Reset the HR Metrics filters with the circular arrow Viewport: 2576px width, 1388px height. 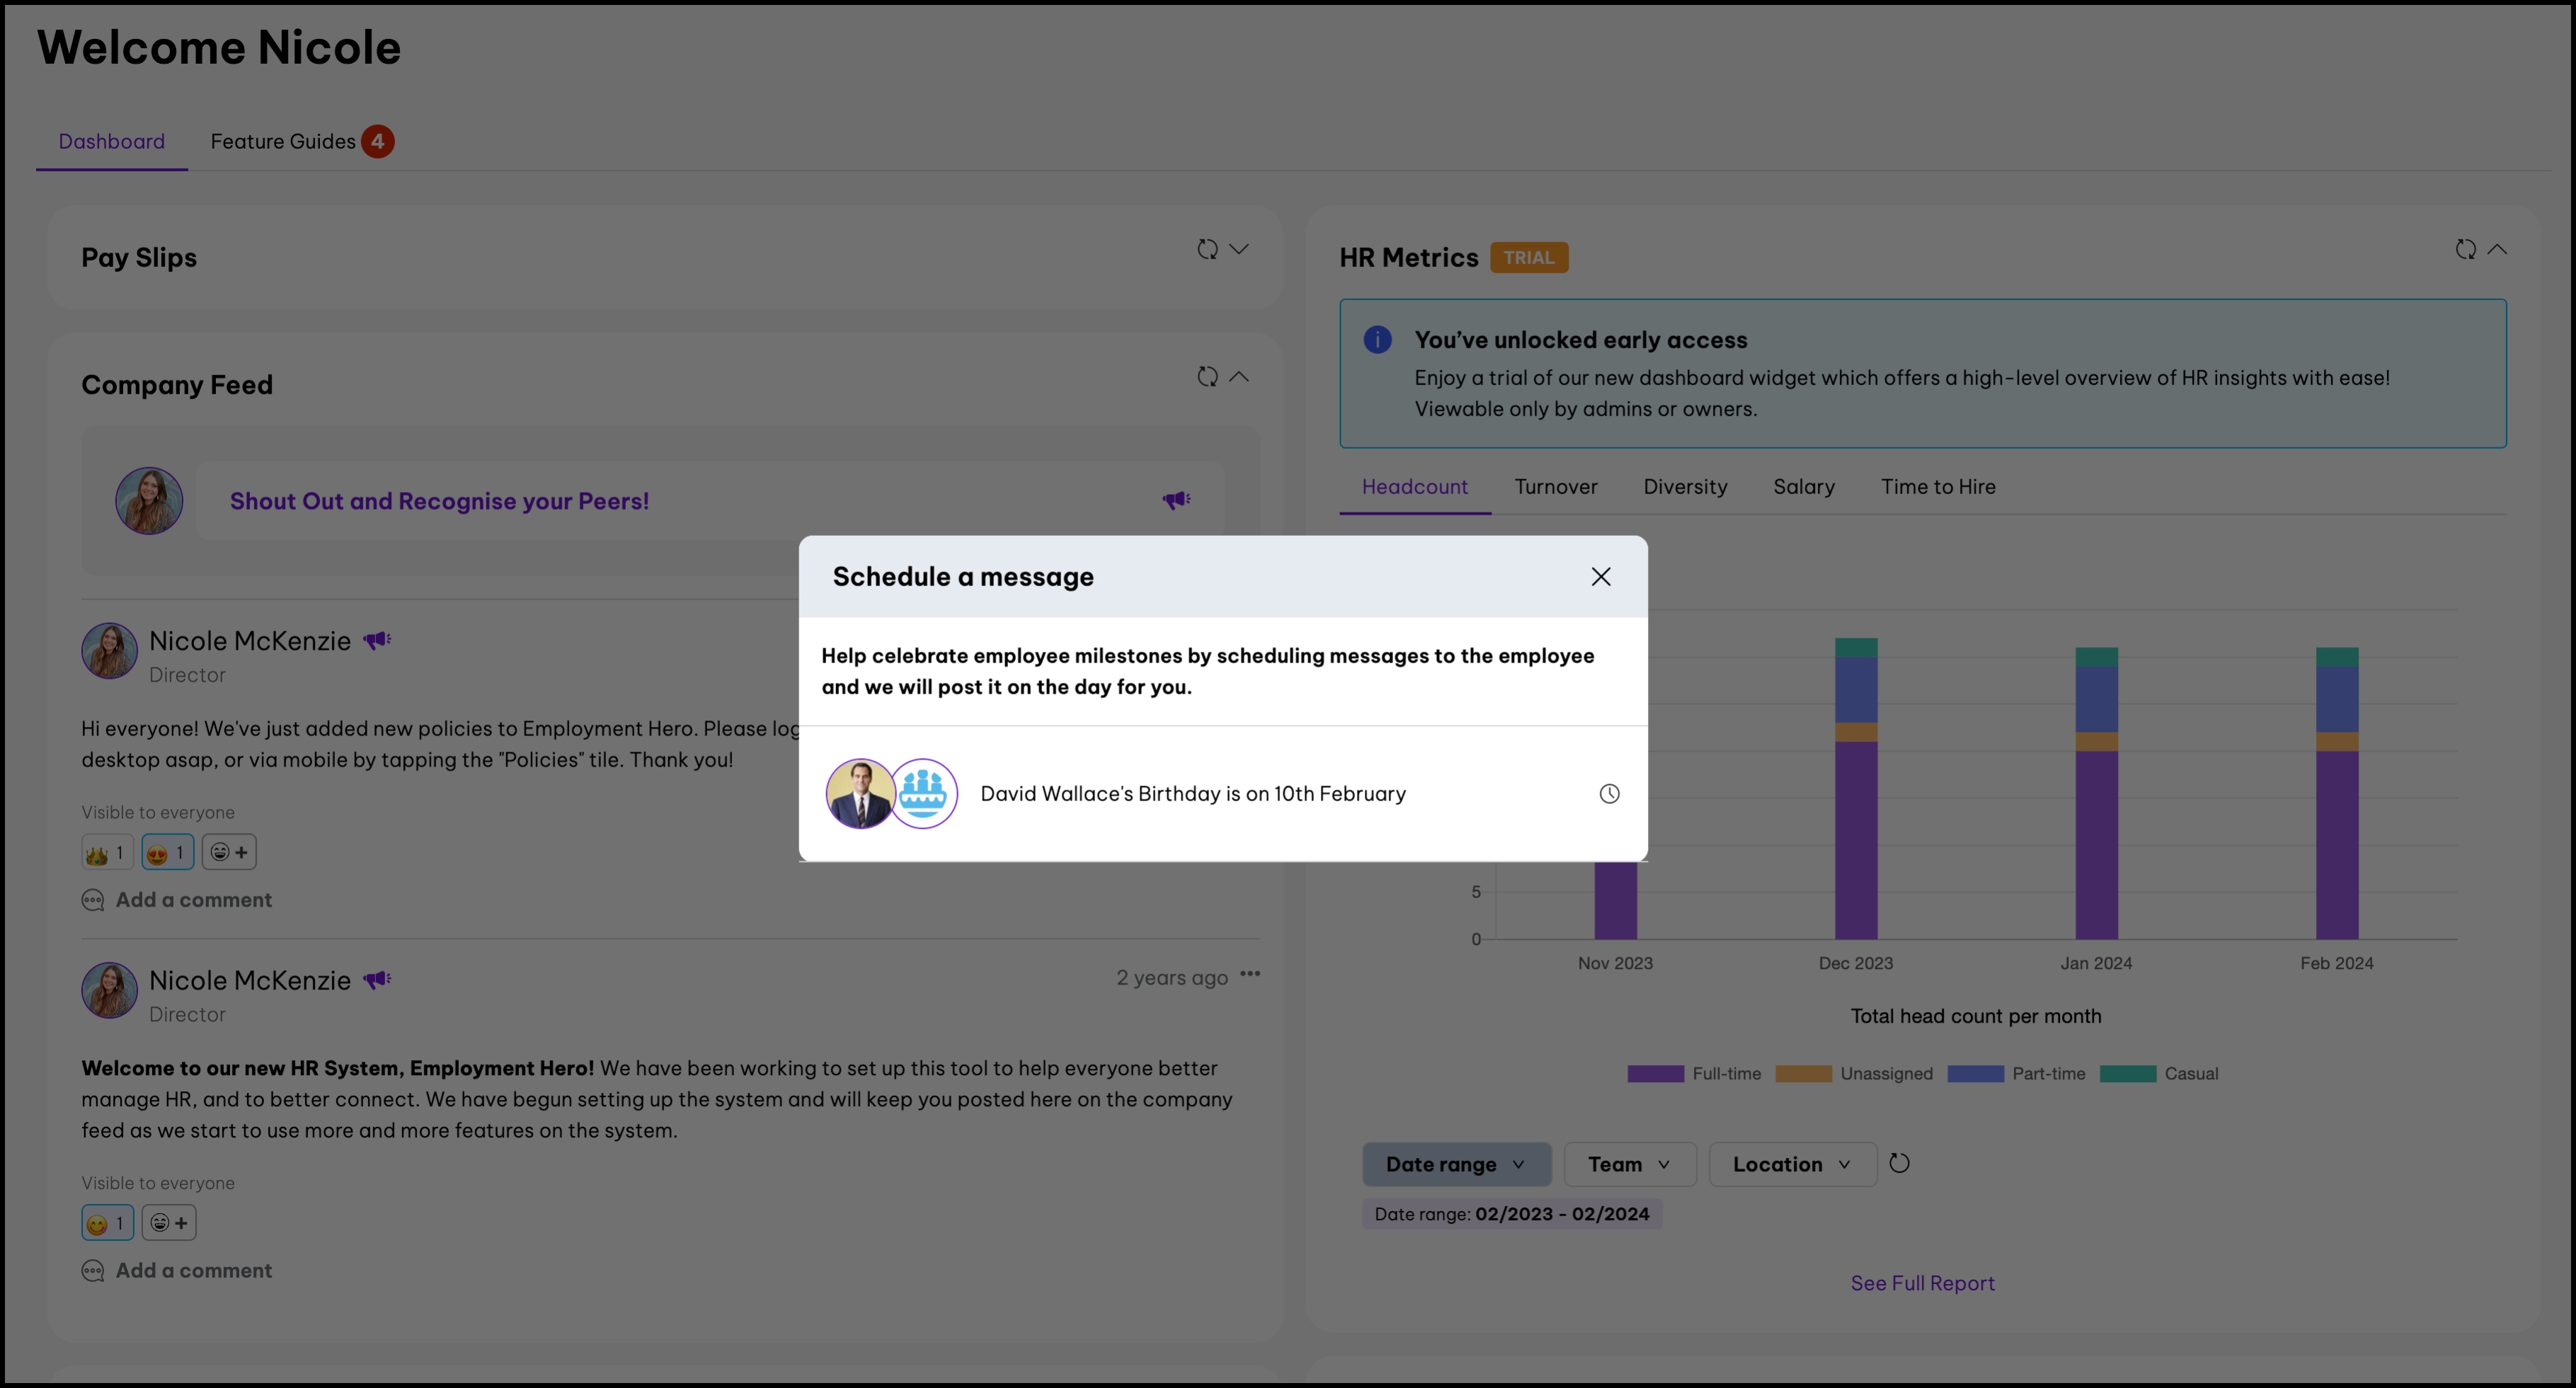(x=1899, y=1163)
